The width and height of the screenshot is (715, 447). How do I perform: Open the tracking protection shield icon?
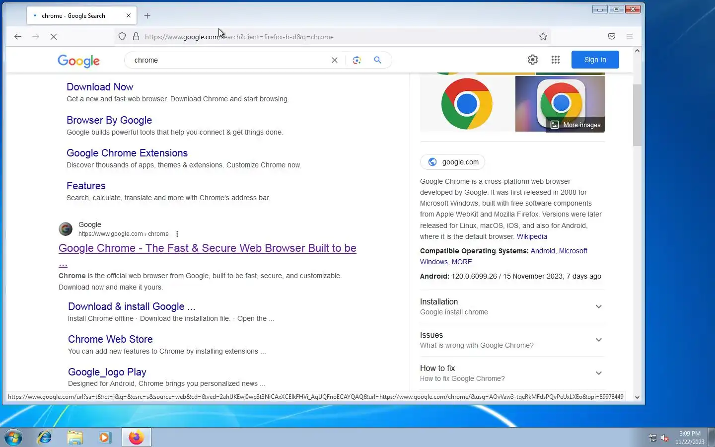(x=122, y=37)
